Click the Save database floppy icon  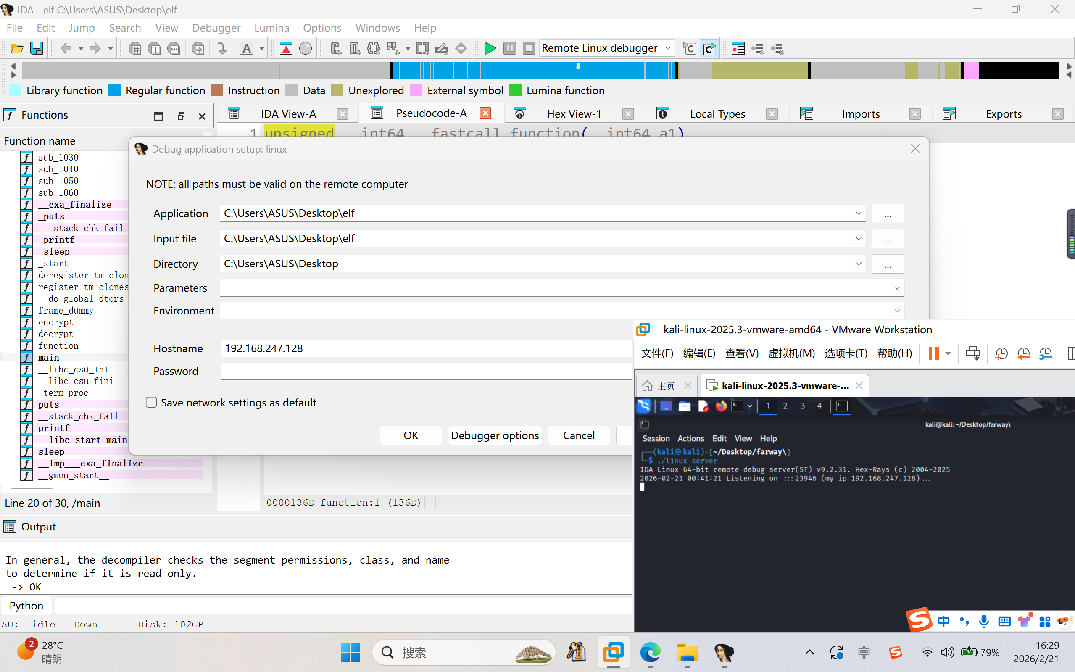[x=37, y=48]
